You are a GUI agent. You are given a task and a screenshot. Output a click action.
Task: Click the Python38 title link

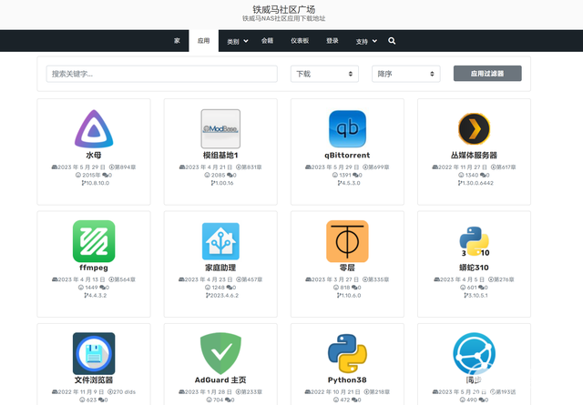click(x=347, y=380)
